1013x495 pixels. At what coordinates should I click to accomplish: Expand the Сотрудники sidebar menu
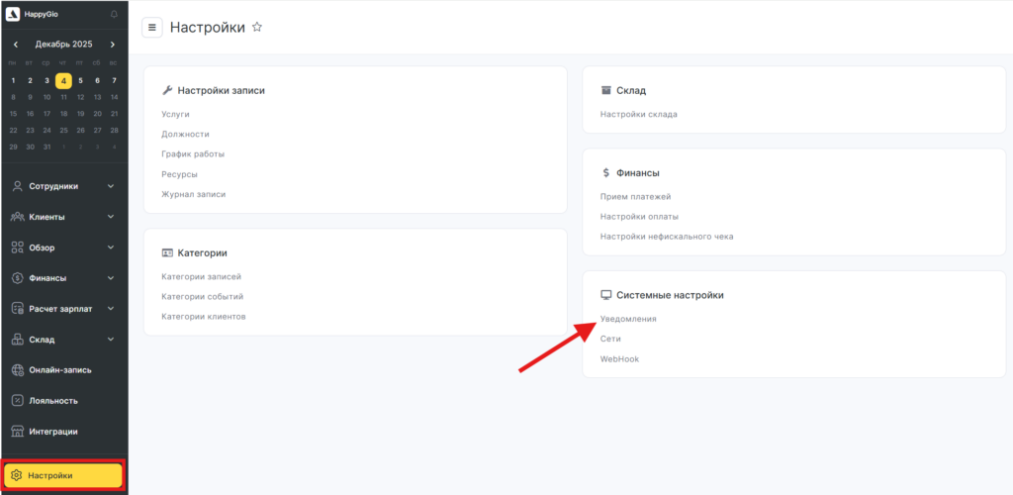63,185
